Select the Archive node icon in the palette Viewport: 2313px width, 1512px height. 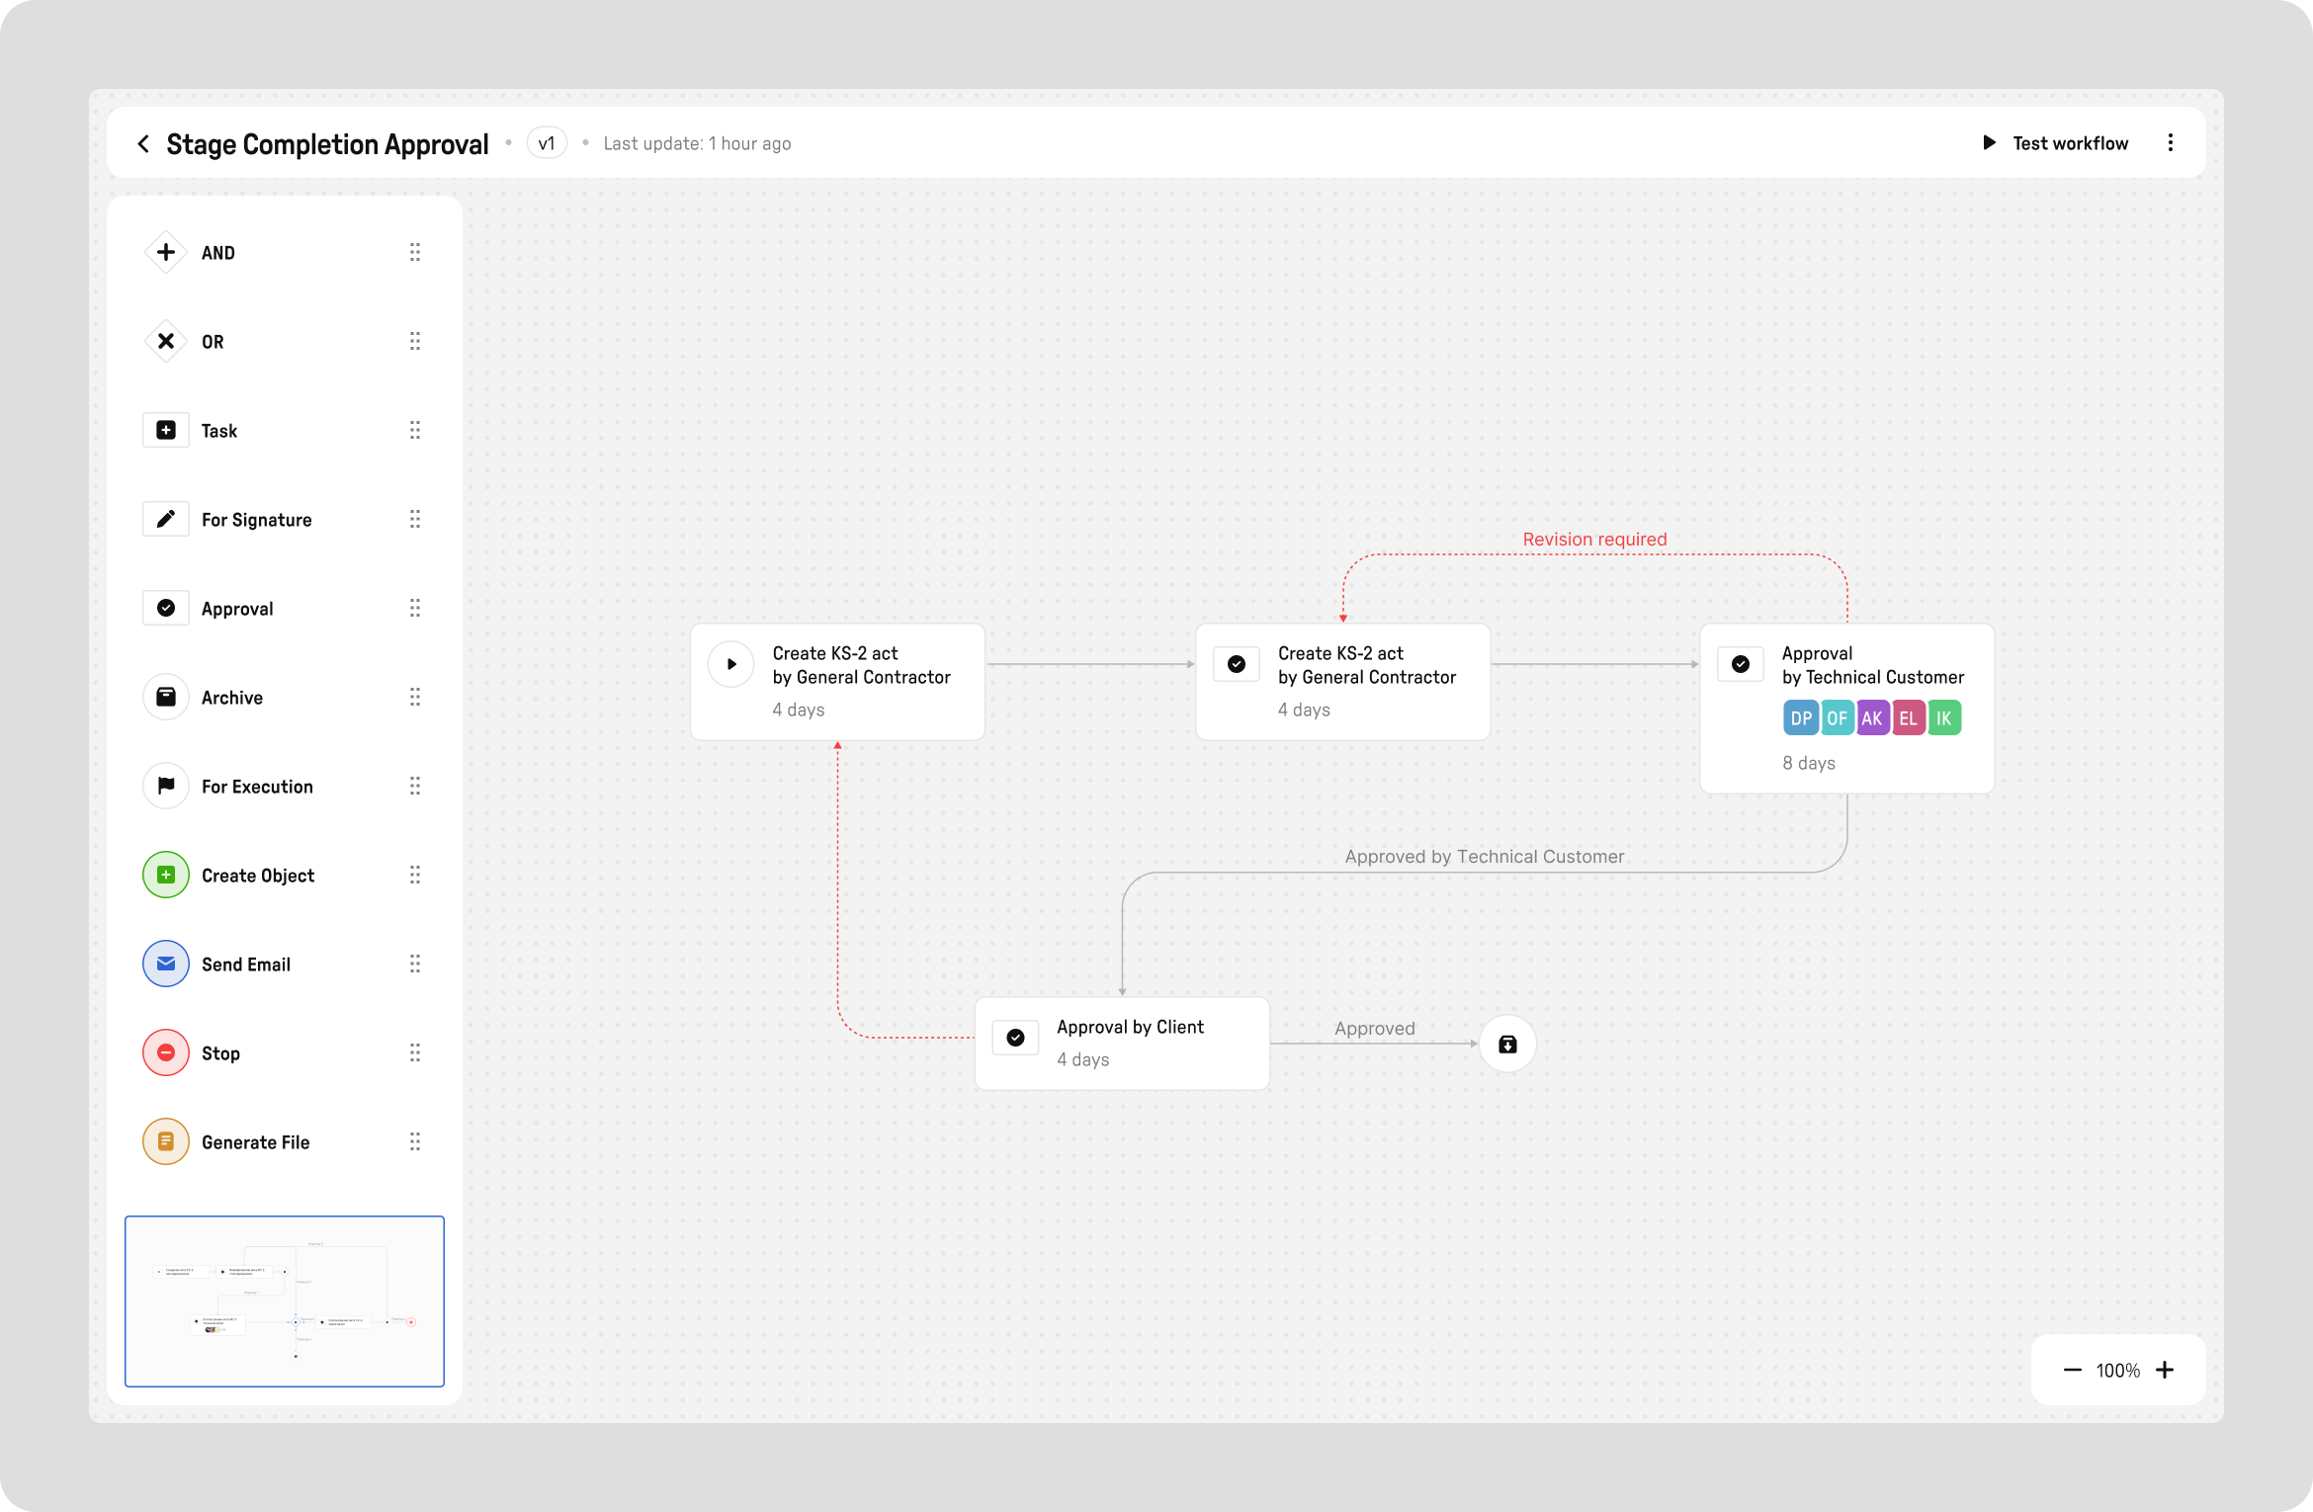[x=166, y=697]
